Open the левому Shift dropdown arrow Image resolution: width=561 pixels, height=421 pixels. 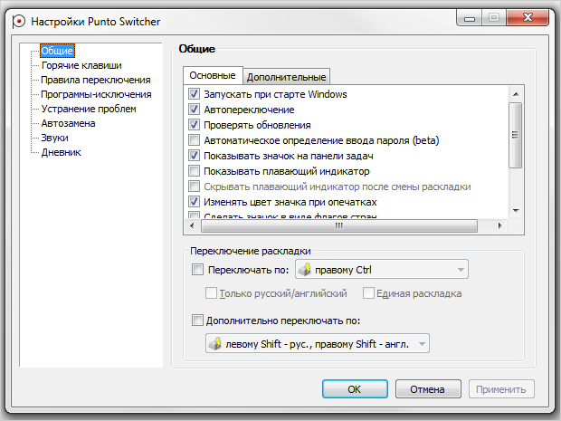point(423,344)
